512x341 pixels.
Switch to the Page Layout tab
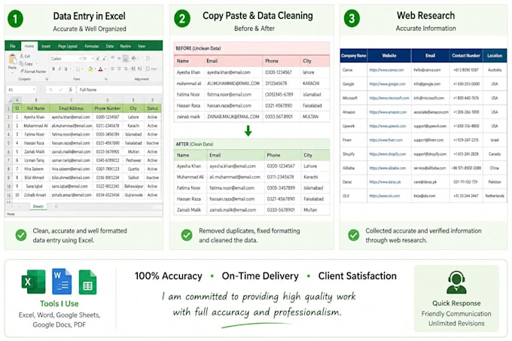click(x=68, y=46)
